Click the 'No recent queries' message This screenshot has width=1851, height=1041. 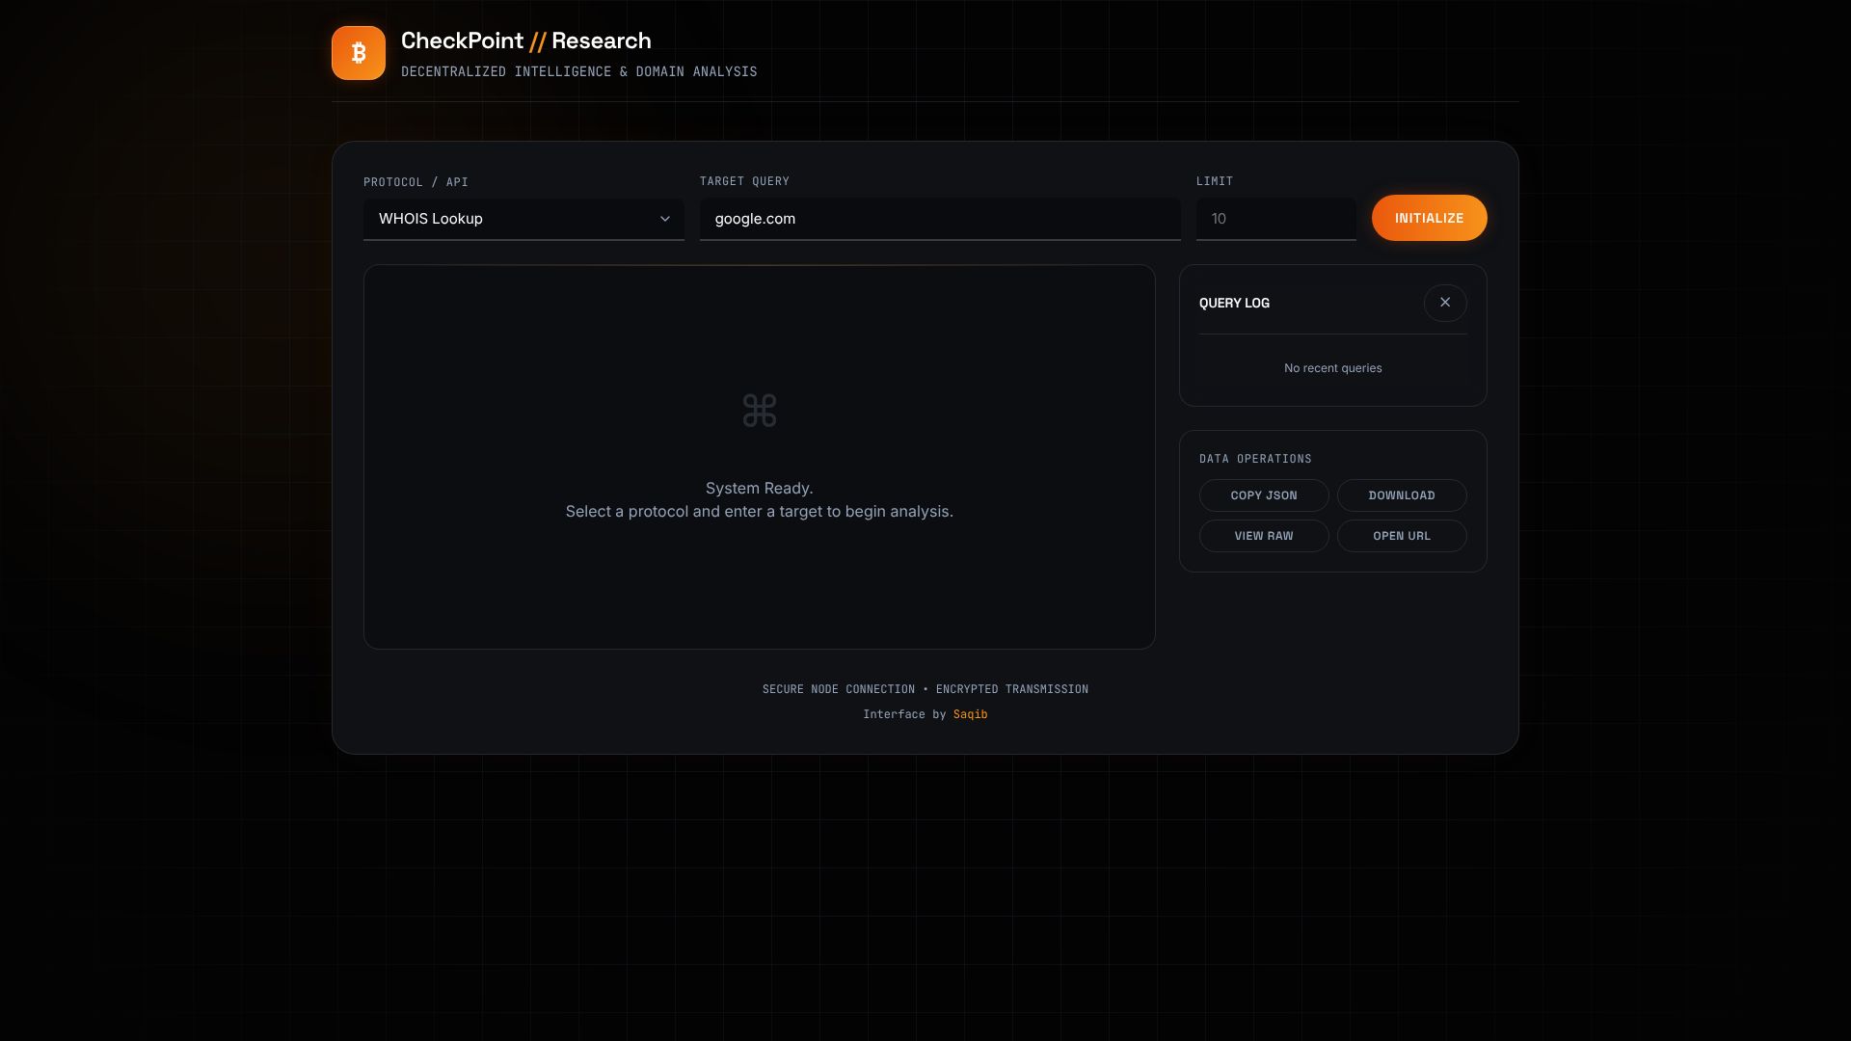pos(1332,368)
